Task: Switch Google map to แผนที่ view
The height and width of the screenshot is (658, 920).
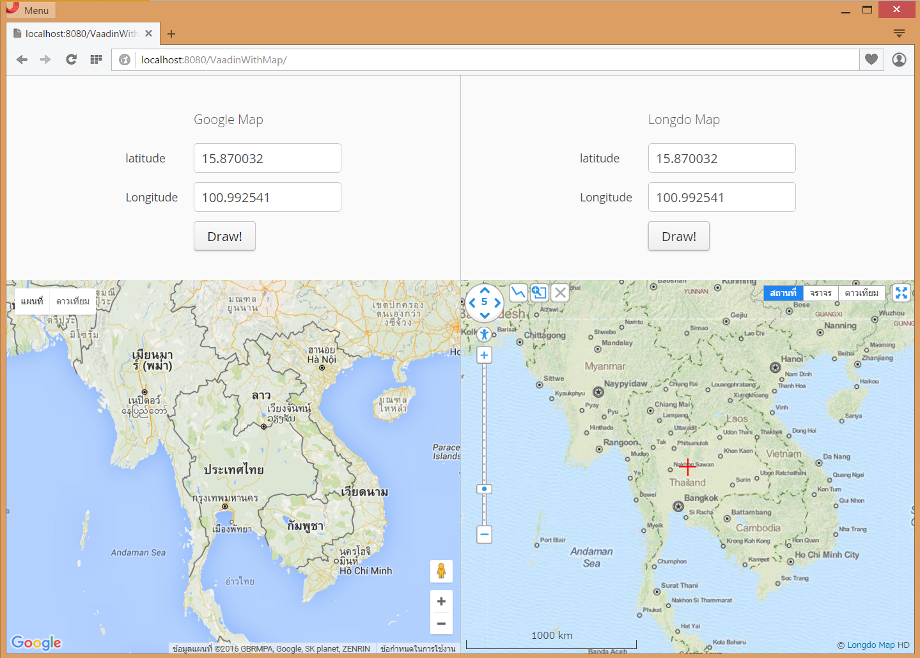Action: coord(32,301)
